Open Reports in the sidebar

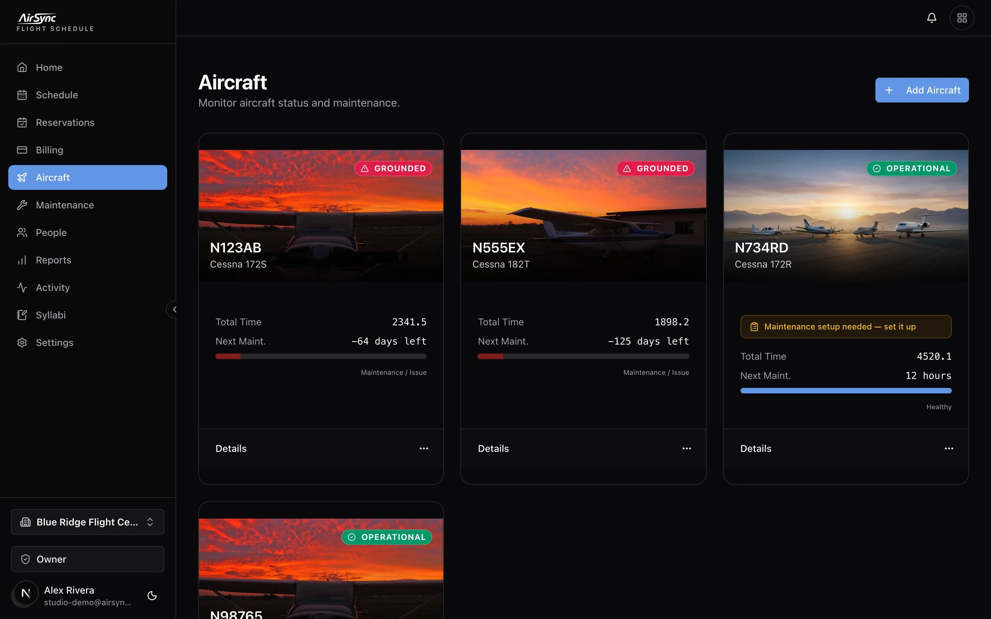[88, 260]
